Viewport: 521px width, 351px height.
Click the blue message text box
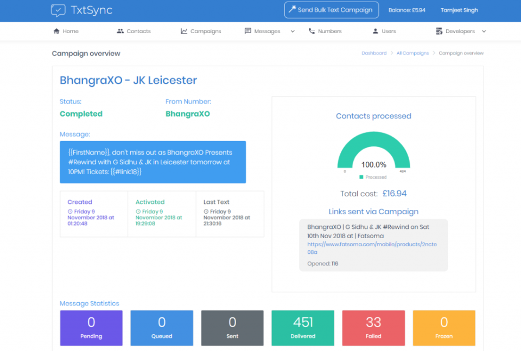pyautogui.click(x=153, y=162)
